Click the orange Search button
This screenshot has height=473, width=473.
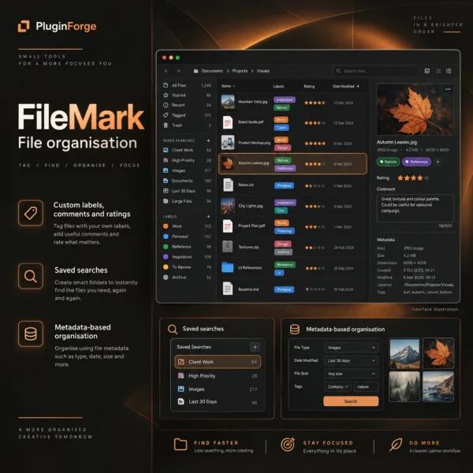(351, 401)
